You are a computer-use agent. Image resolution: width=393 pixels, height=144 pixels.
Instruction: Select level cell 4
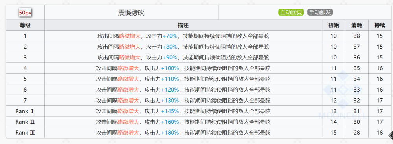coord(25,68)
